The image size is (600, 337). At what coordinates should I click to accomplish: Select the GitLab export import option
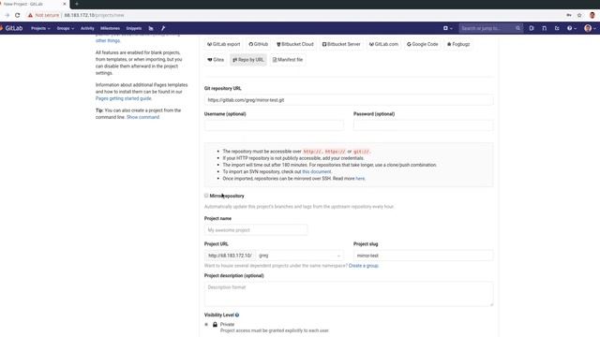point(223,44)
